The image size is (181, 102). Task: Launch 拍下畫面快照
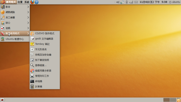click(x=45, y=60)
